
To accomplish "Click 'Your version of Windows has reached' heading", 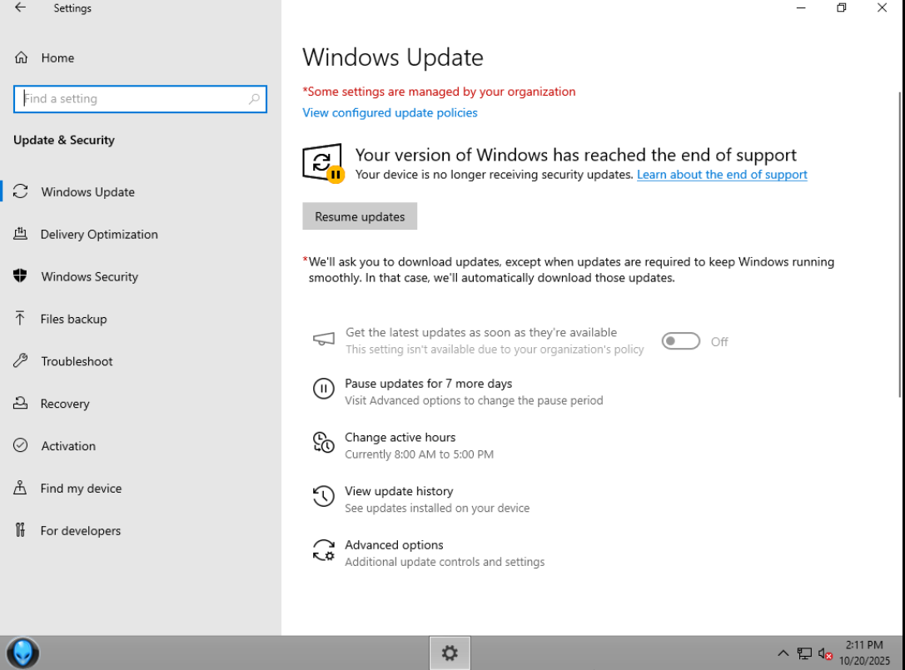I will click(575, 155).
